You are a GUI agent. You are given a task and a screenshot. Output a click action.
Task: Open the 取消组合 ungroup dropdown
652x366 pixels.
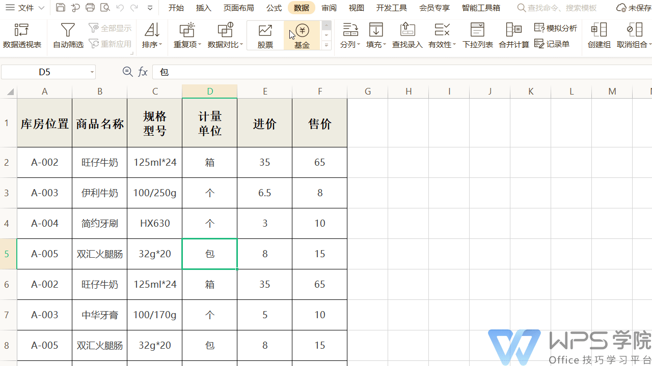[x=634, y=36]
